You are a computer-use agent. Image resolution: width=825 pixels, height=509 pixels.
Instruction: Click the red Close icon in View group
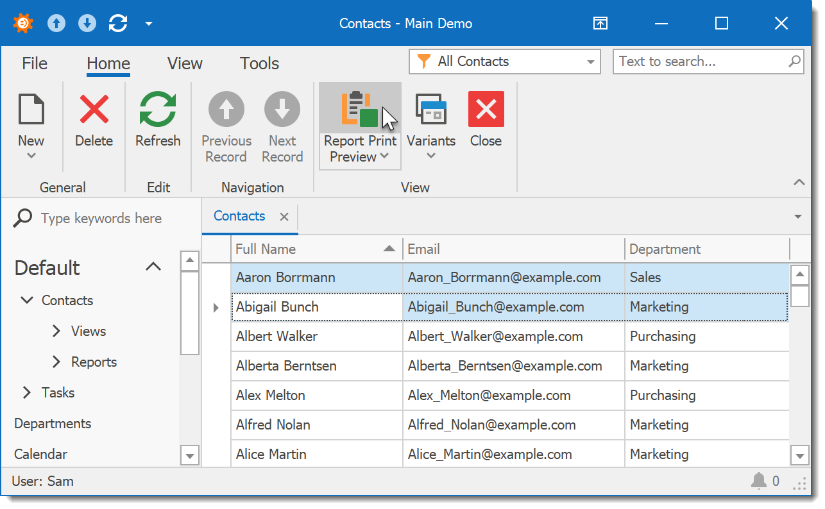486,109
